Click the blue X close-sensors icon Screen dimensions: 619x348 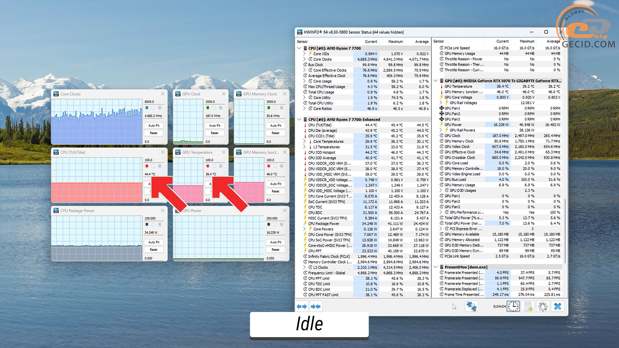[558, 306]
